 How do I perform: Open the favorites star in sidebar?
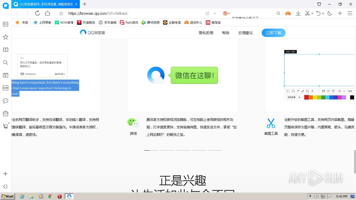coord(5,37)
